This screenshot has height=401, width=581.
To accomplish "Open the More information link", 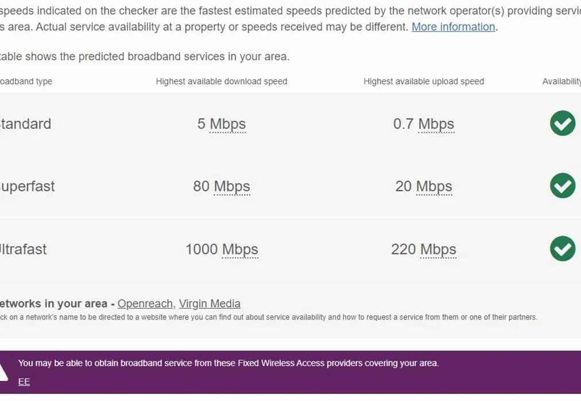I will [x=453, y=27].
